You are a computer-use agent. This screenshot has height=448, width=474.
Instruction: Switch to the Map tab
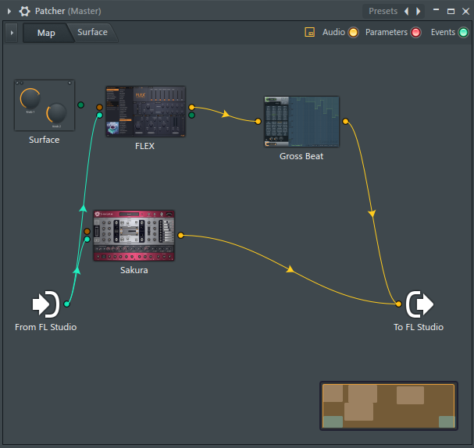point(46,33)
